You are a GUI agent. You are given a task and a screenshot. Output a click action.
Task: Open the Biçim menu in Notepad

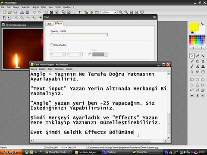click(50, 69)
